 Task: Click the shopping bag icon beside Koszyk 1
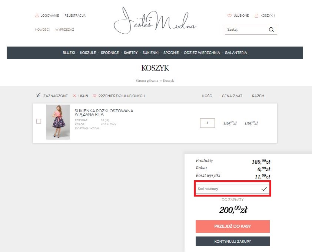coord(256,16)
